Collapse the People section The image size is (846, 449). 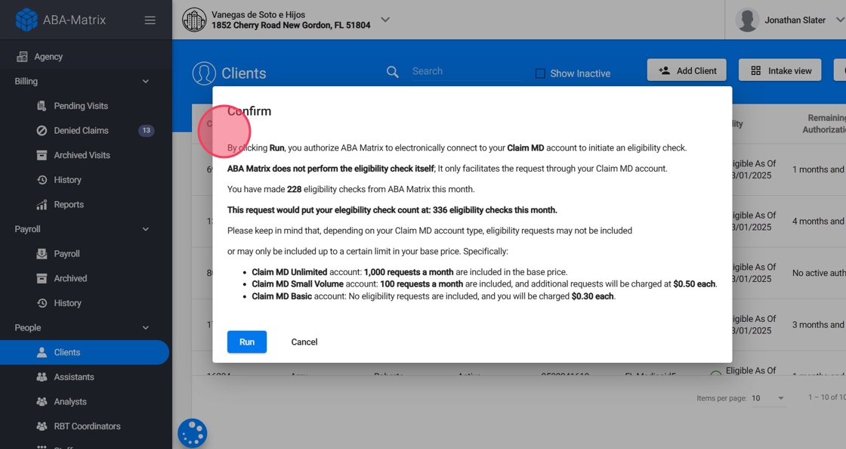(146, 327)
